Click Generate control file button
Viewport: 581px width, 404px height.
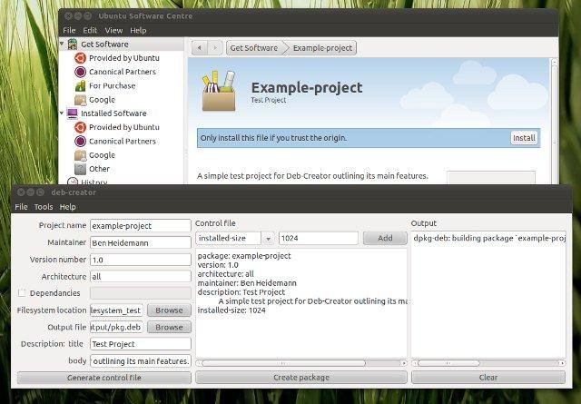[104, 378]
